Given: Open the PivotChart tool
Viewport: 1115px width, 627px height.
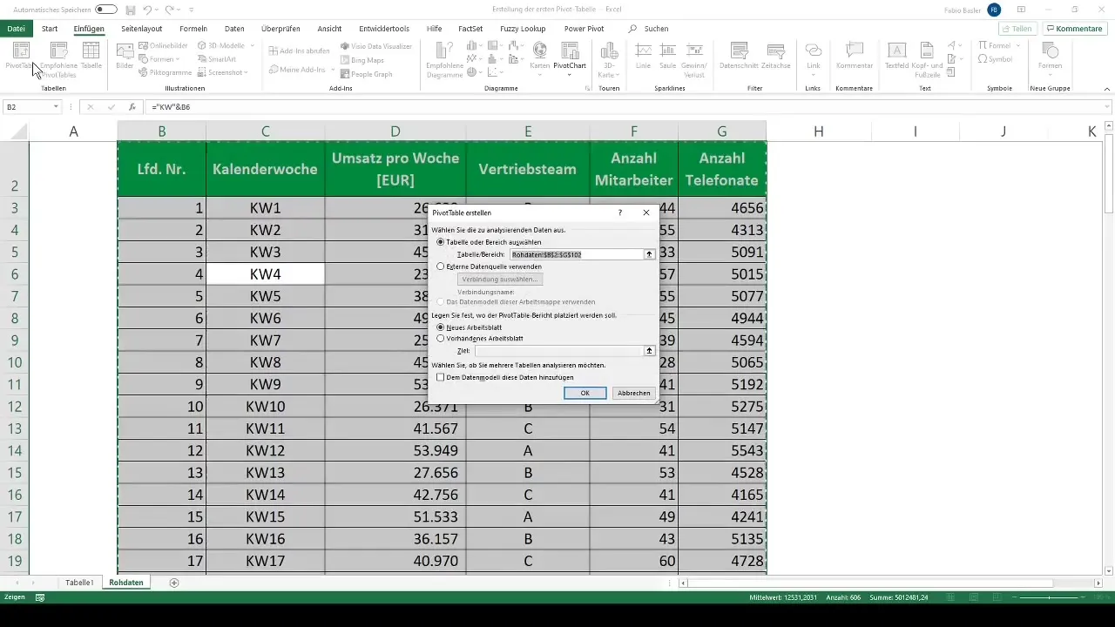Looking at the screenshot, I should click(570, 54).
